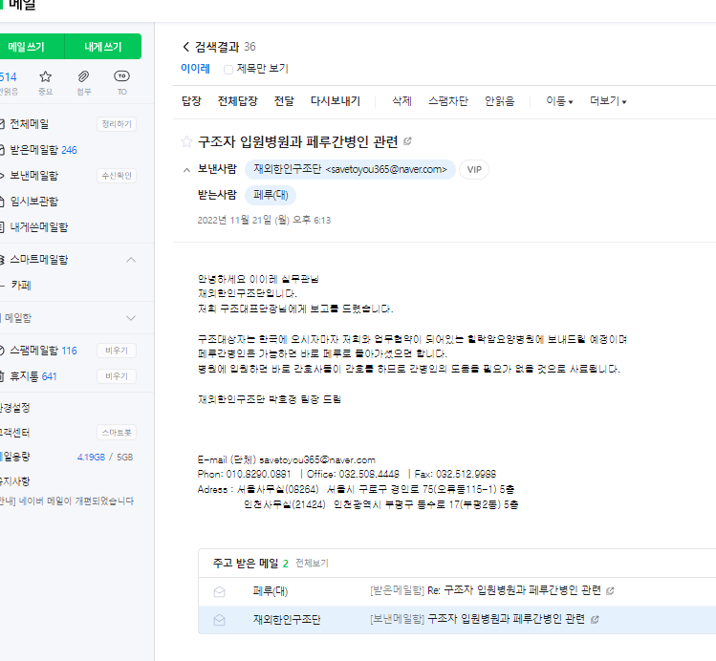This screenshot has height=661, width=716.
Task: Click the 검색결과 heading text
Action: click(x=217, y=47)
